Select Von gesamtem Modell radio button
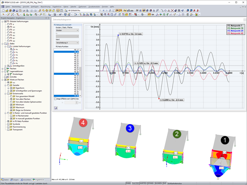This screenshot has width=247, height=185. point(11,96)
